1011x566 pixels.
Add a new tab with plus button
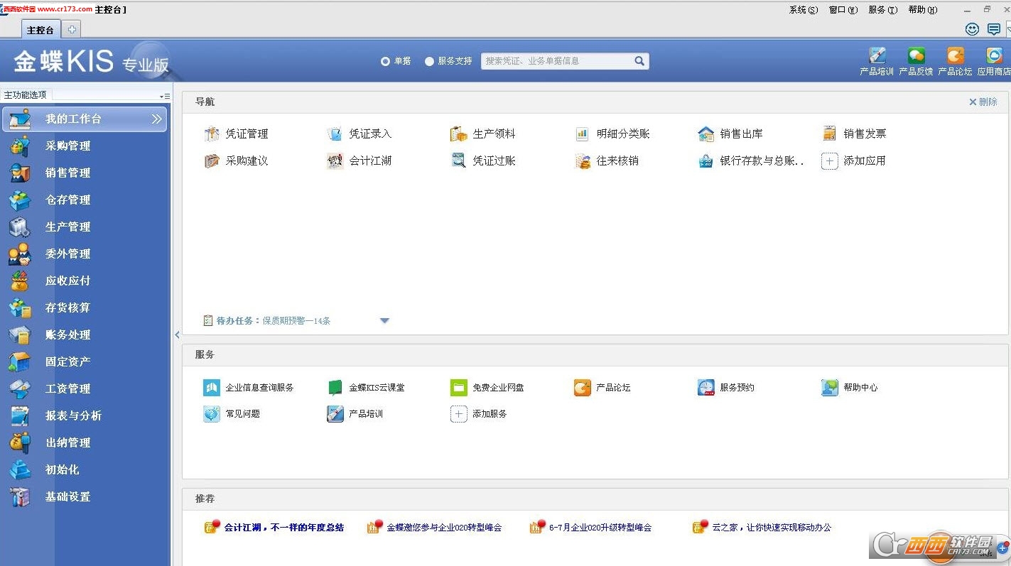(72, 30)
